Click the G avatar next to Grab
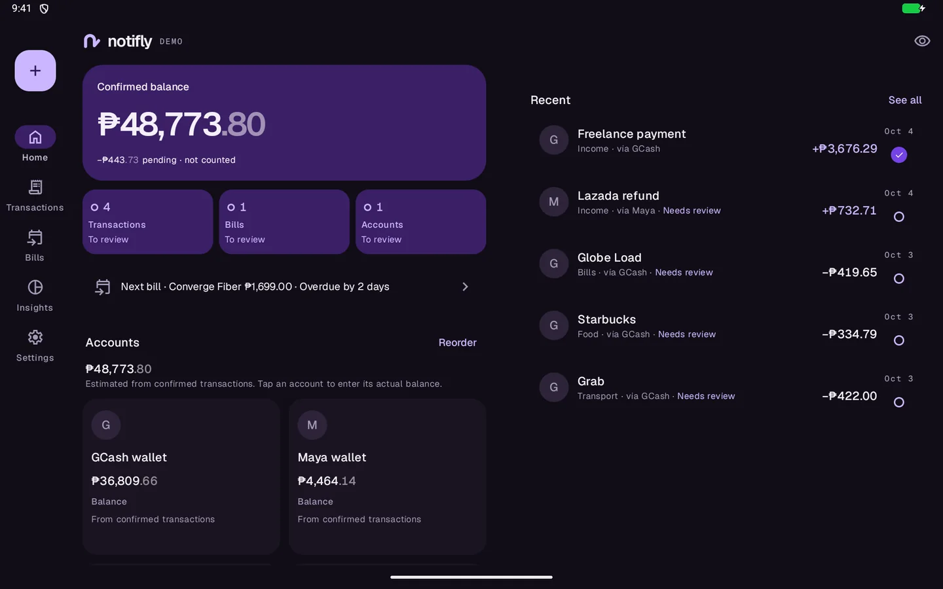 [x=554, y=387]
